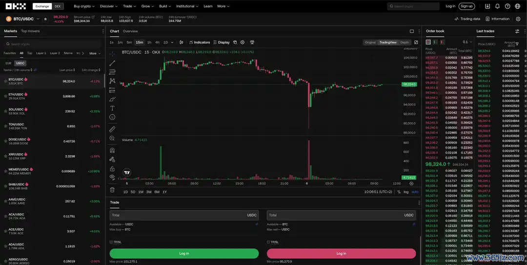Select the brush drawing tool

[112, 99]
